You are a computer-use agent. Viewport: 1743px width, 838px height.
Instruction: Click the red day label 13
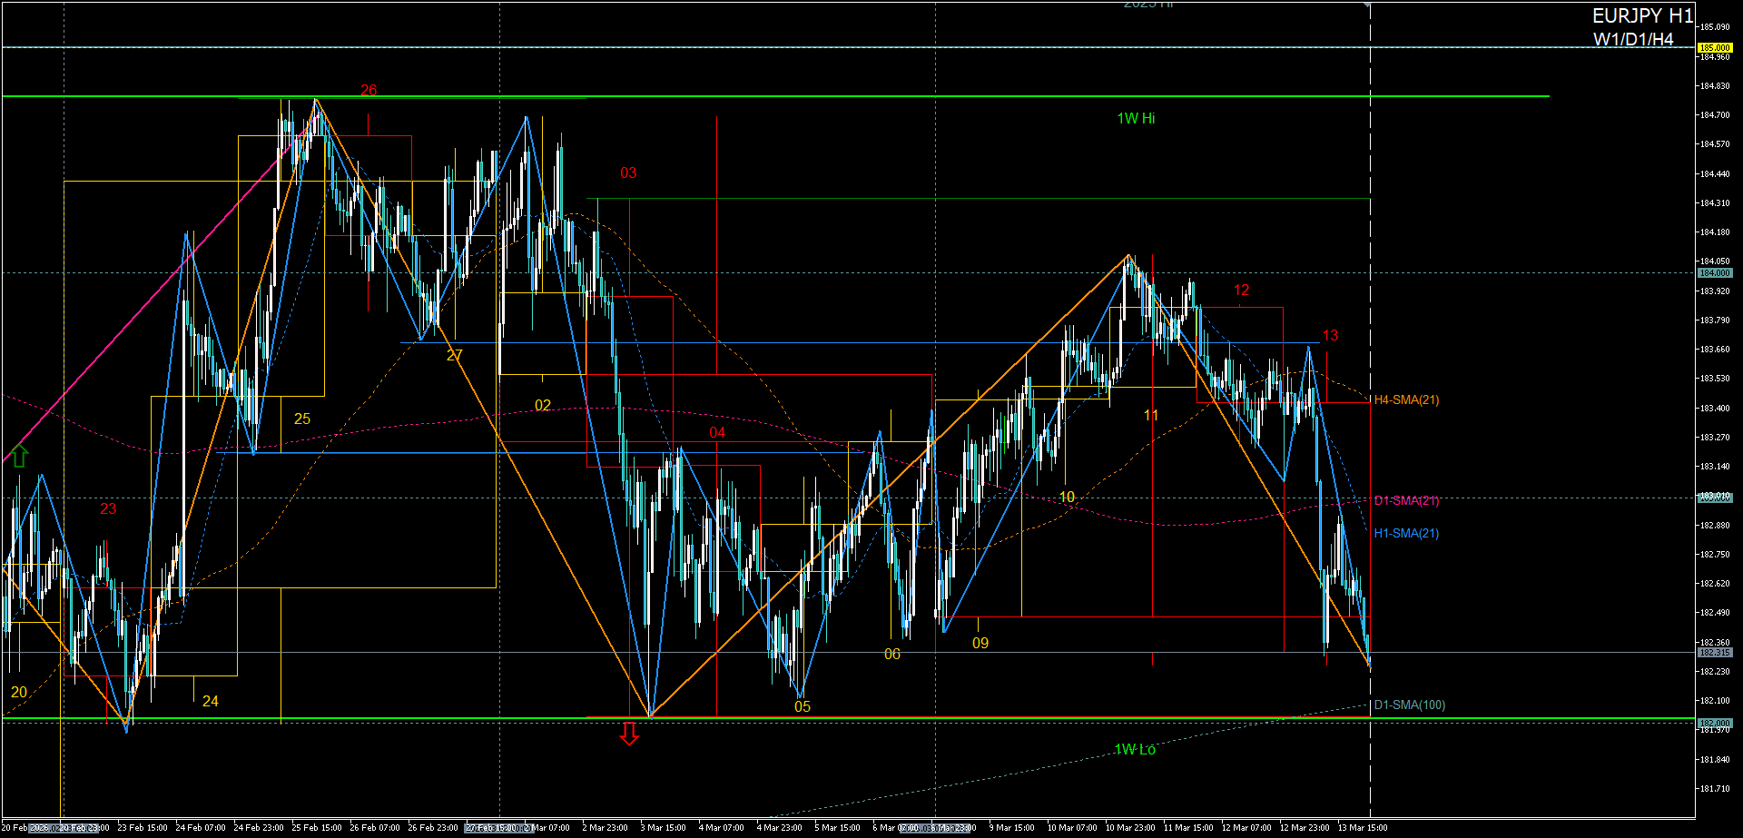click(x=1330, y=336)
